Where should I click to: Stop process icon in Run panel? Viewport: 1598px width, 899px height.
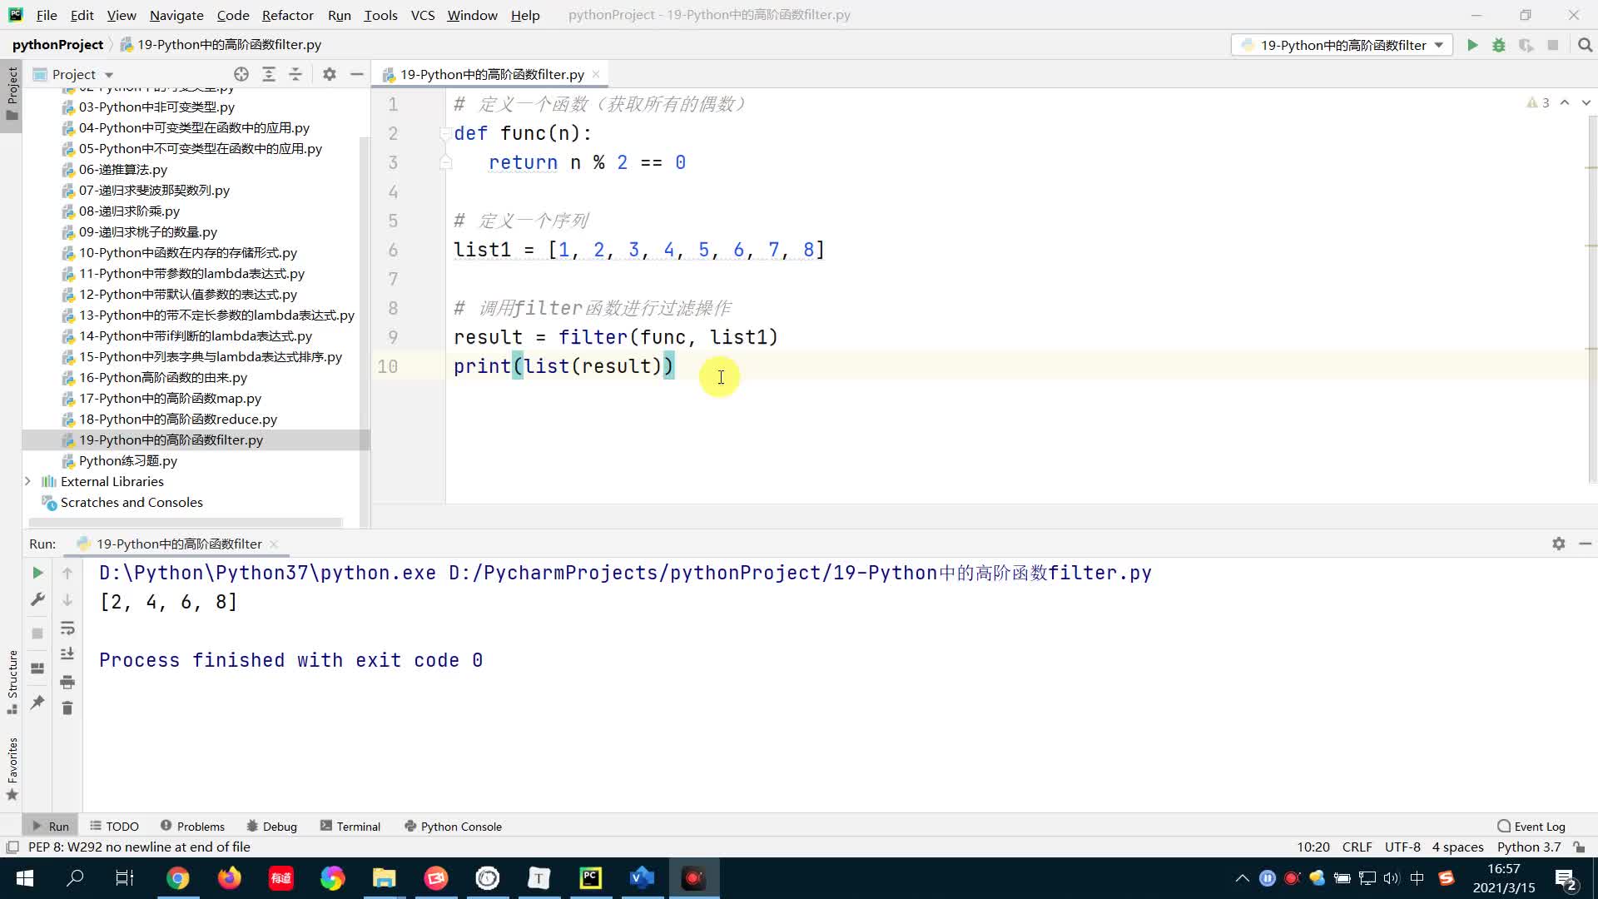(x=37, y=633)
